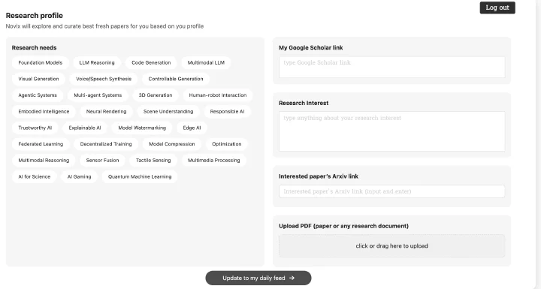Click into the Research Interest textarea

[392, 131]
